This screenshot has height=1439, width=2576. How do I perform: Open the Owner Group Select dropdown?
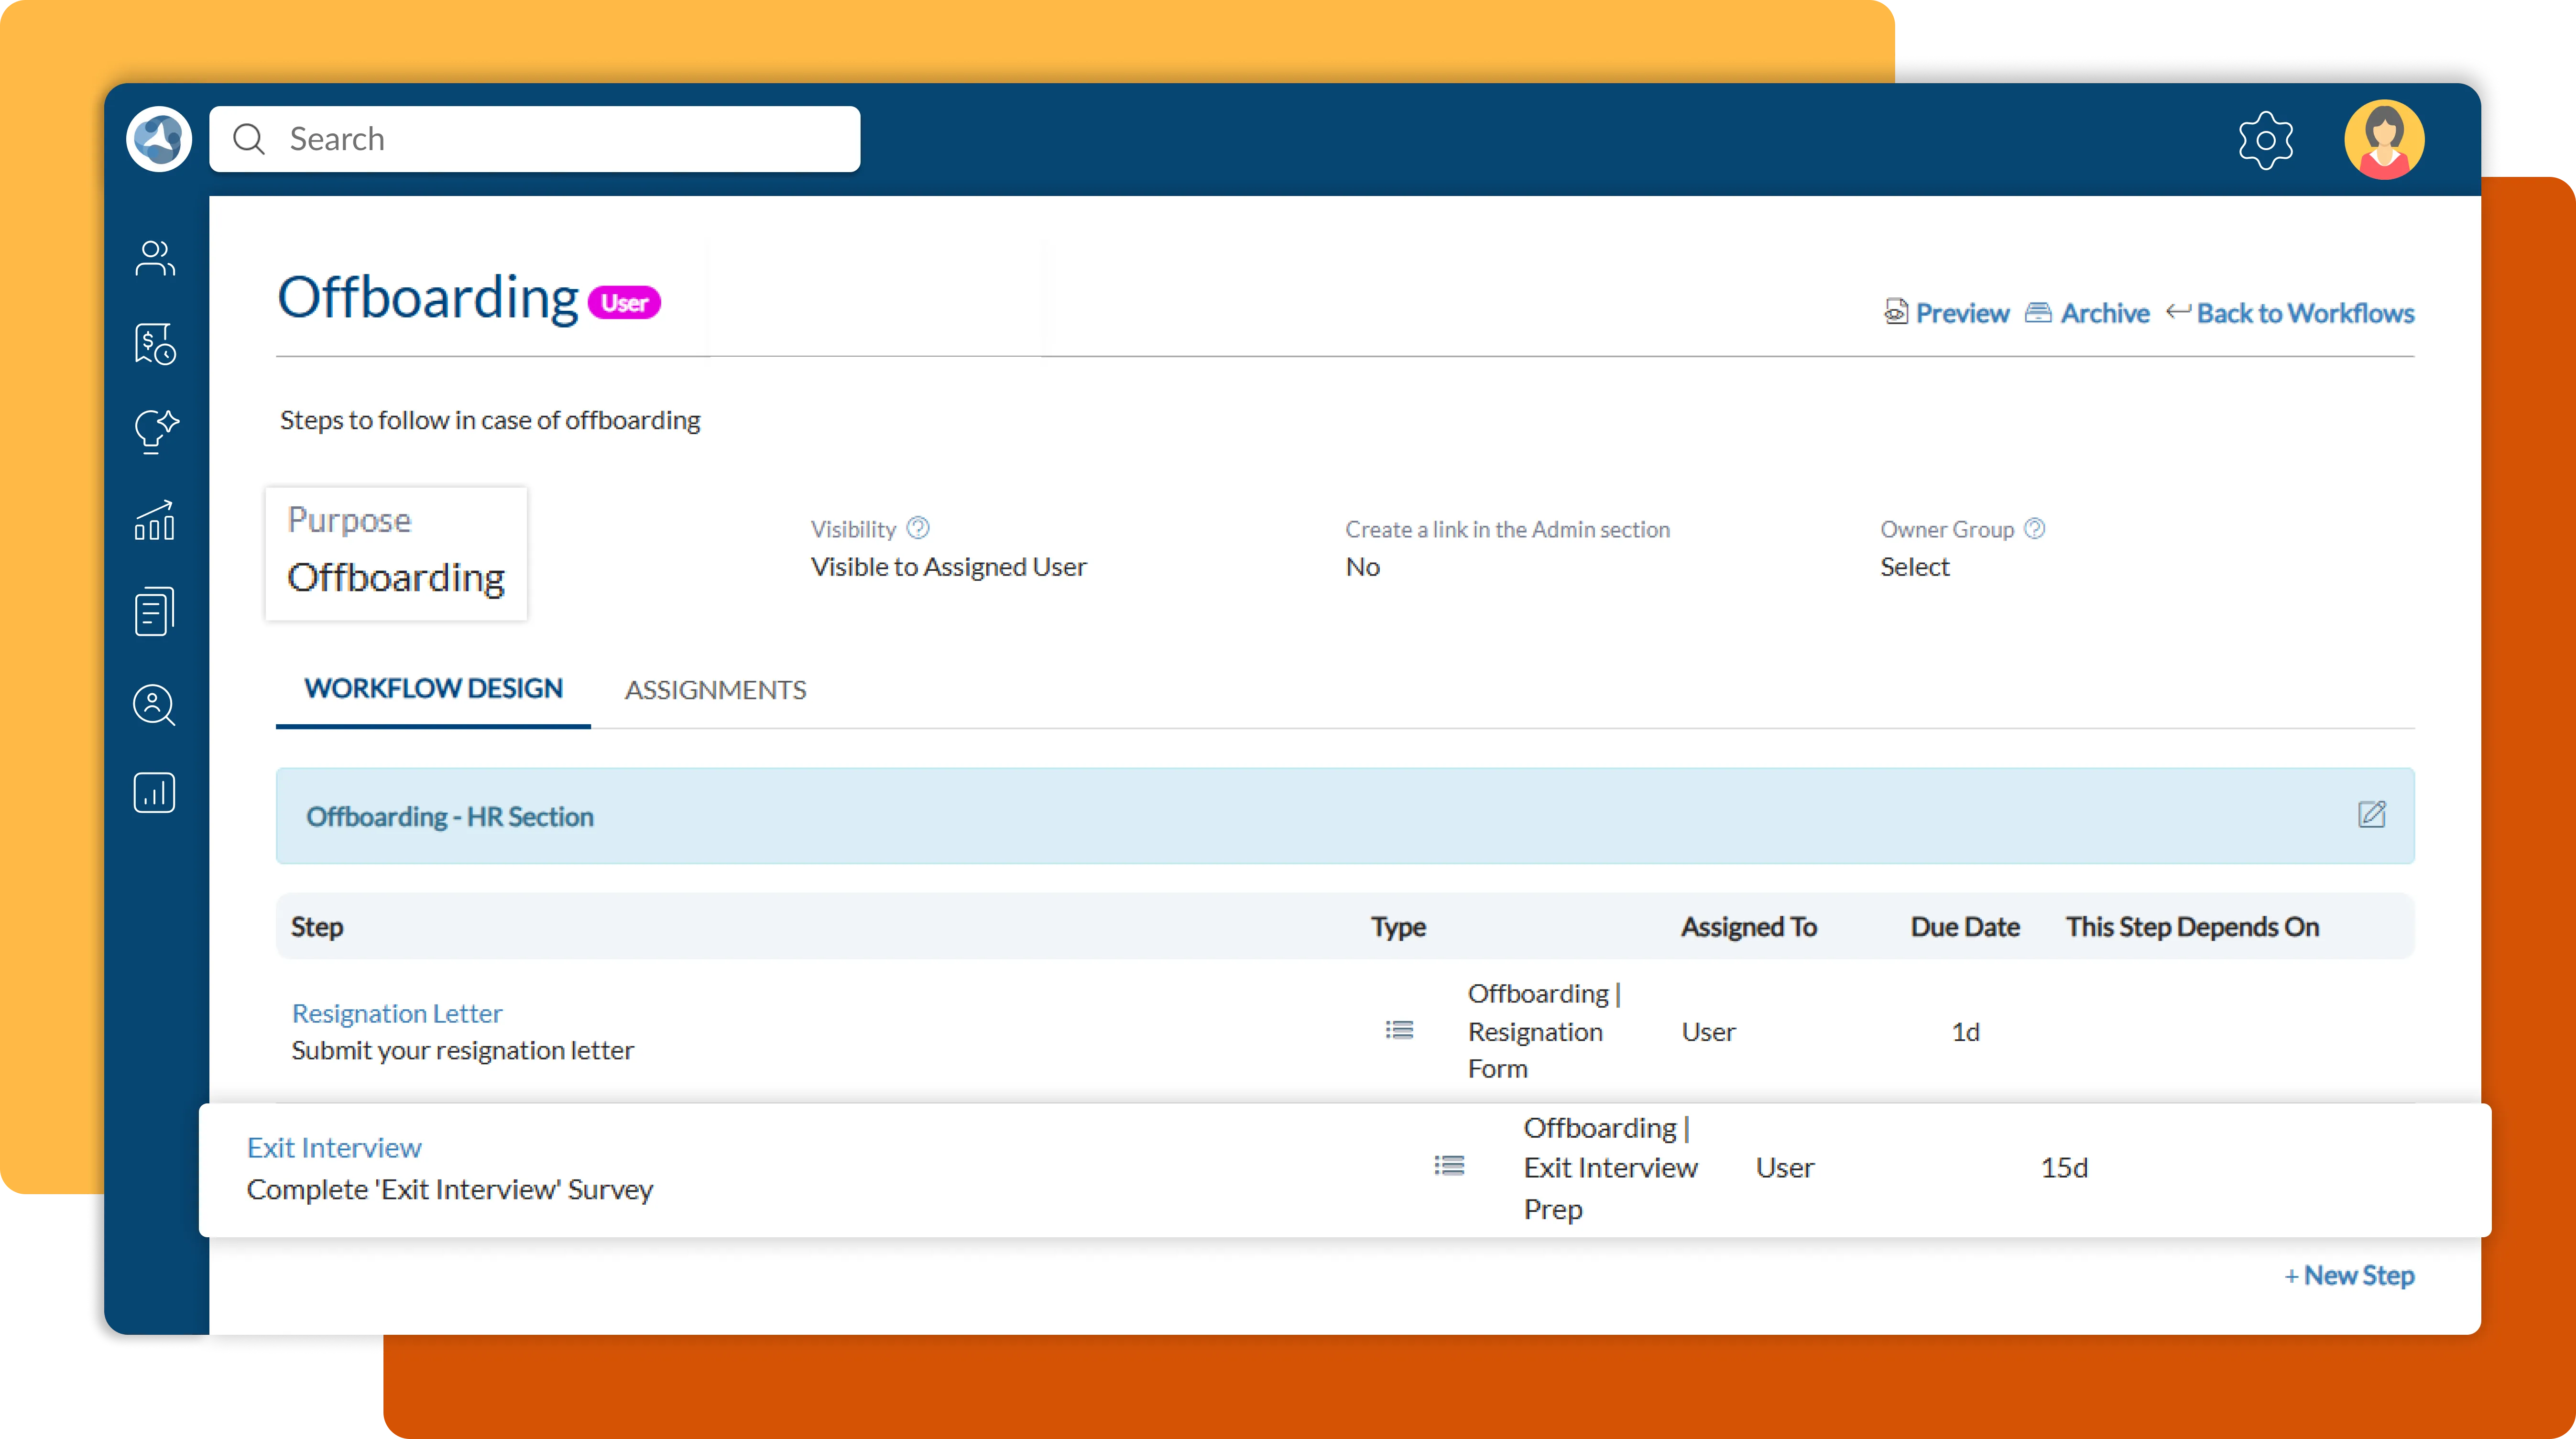coord(1914,567)
